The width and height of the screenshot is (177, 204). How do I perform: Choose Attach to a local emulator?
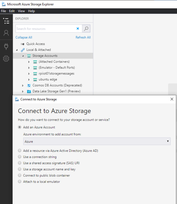pos(20,182)
